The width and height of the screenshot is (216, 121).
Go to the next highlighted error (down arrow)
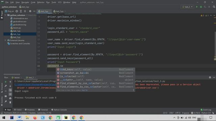(214, 15)
